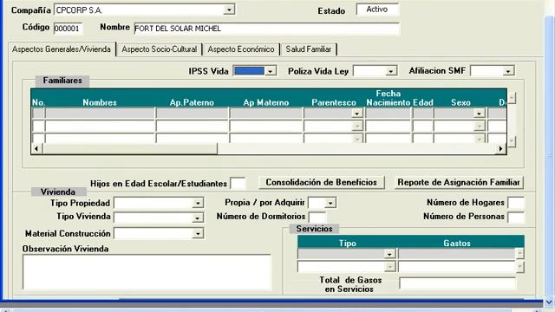The width and height of the screenshot is (555, 312).
Task: Click Ap.Paterno cell in first Familiares row
Action: 193,114
